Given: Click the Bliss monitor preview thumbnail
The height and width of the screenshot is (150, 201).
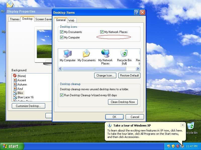Looking at the screenshot, I should [44, 44].
